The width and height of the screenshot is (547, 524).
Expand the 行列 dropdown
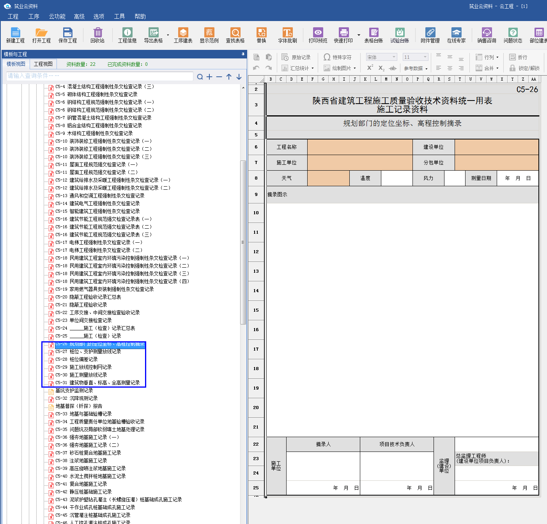click(497, 57)
